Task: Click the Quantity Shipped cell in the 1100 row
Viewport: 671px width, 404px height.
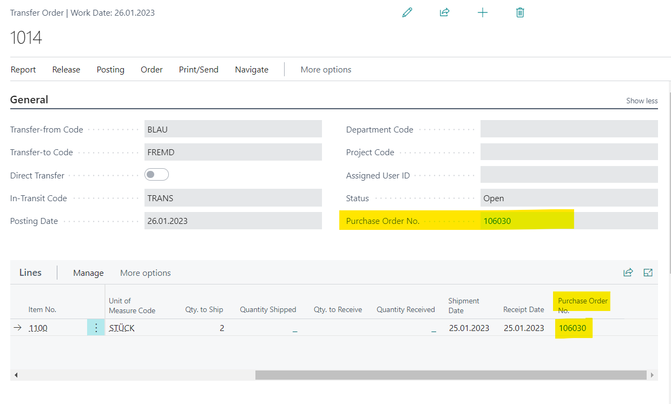Action: (x=268, y=328)
